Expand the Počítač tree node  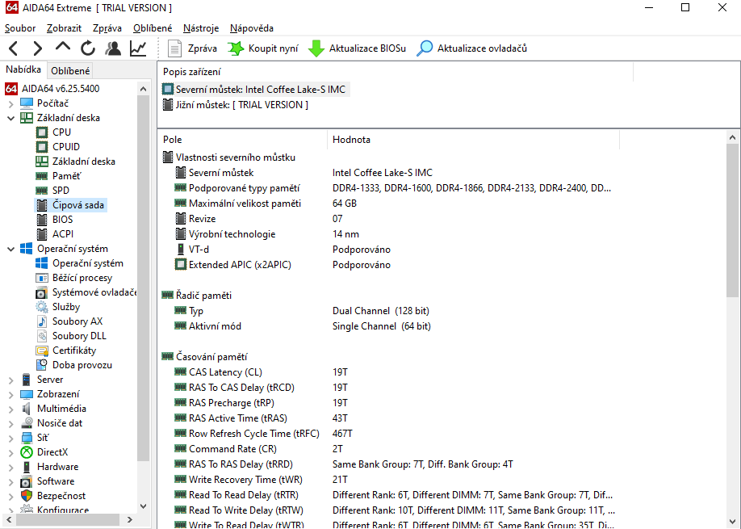pos(10,103)
